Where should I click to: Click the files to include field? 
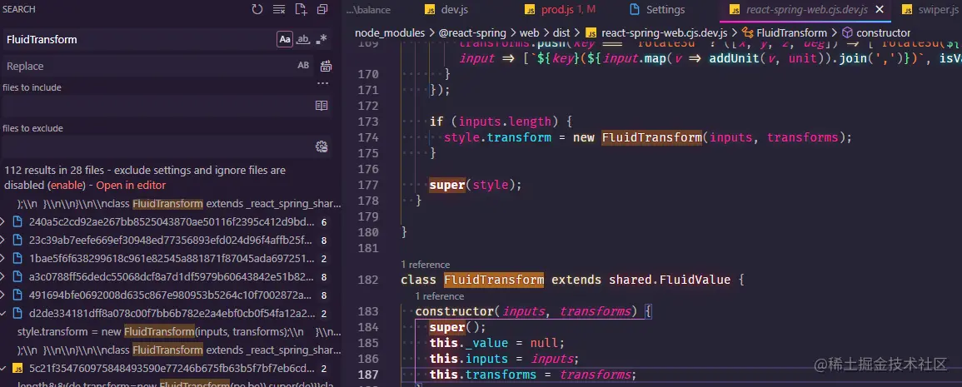click(157, 106)
